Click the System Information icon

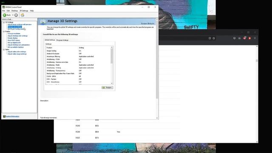pyautogui.click(x=4, y=116)
